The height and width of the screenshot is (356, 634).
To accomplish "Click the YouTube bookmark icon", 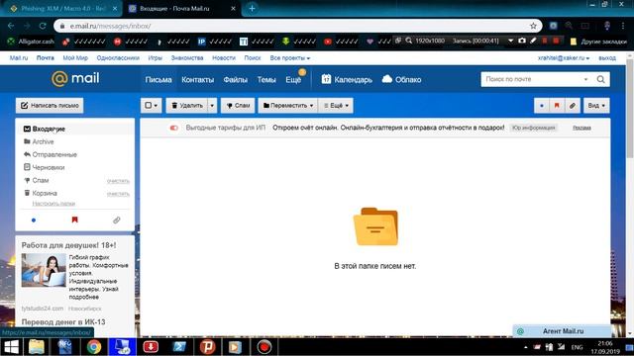I will point(328,42).
